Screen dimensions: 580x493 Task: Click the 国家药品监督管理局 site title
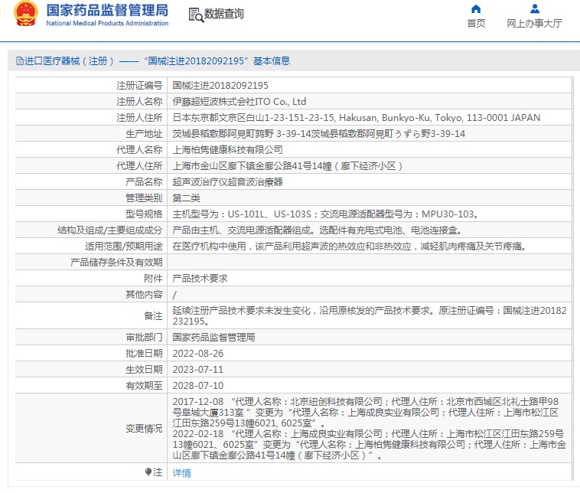click(107, 10)
